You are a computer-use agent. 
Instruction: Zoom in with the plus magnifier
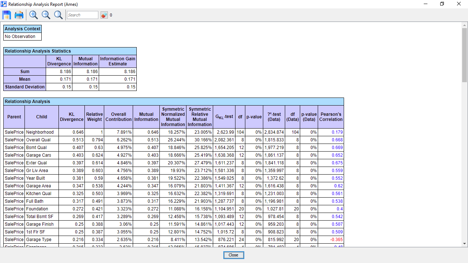click(34, 15)
